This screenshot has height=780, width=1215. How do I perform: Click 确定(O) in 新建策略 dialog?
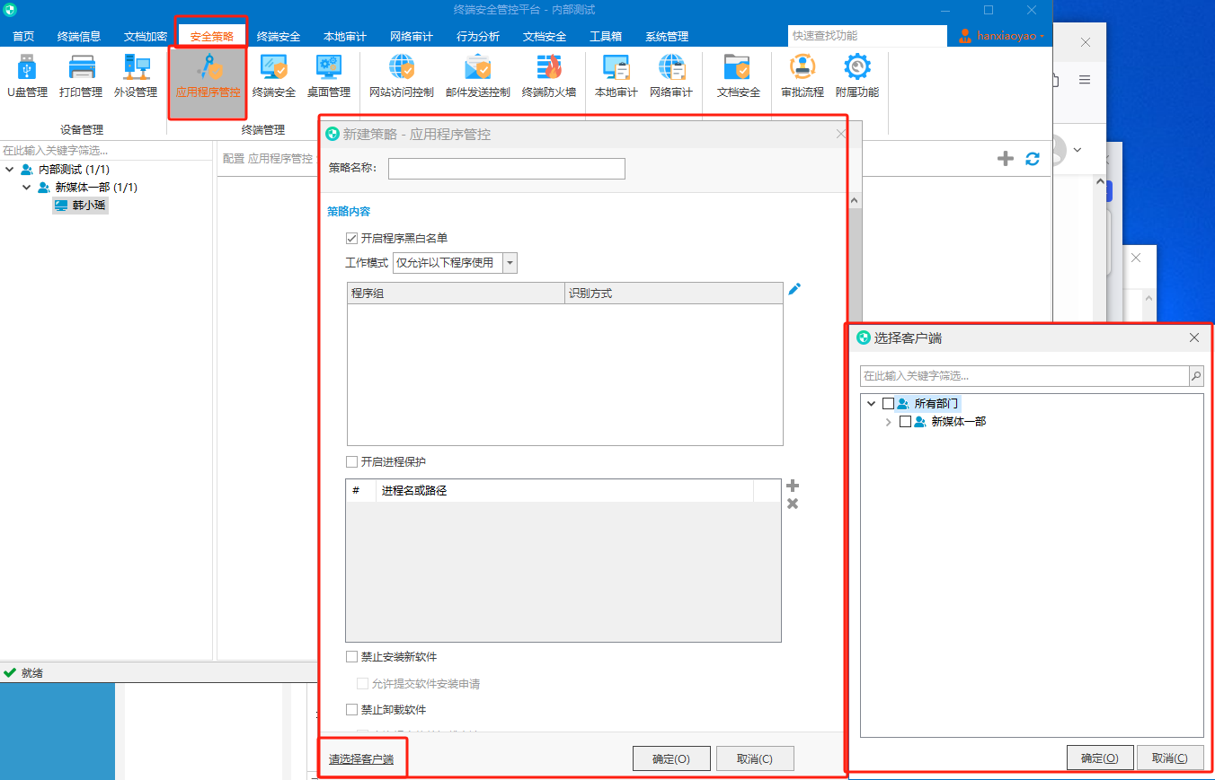click(x=671, y=758)
